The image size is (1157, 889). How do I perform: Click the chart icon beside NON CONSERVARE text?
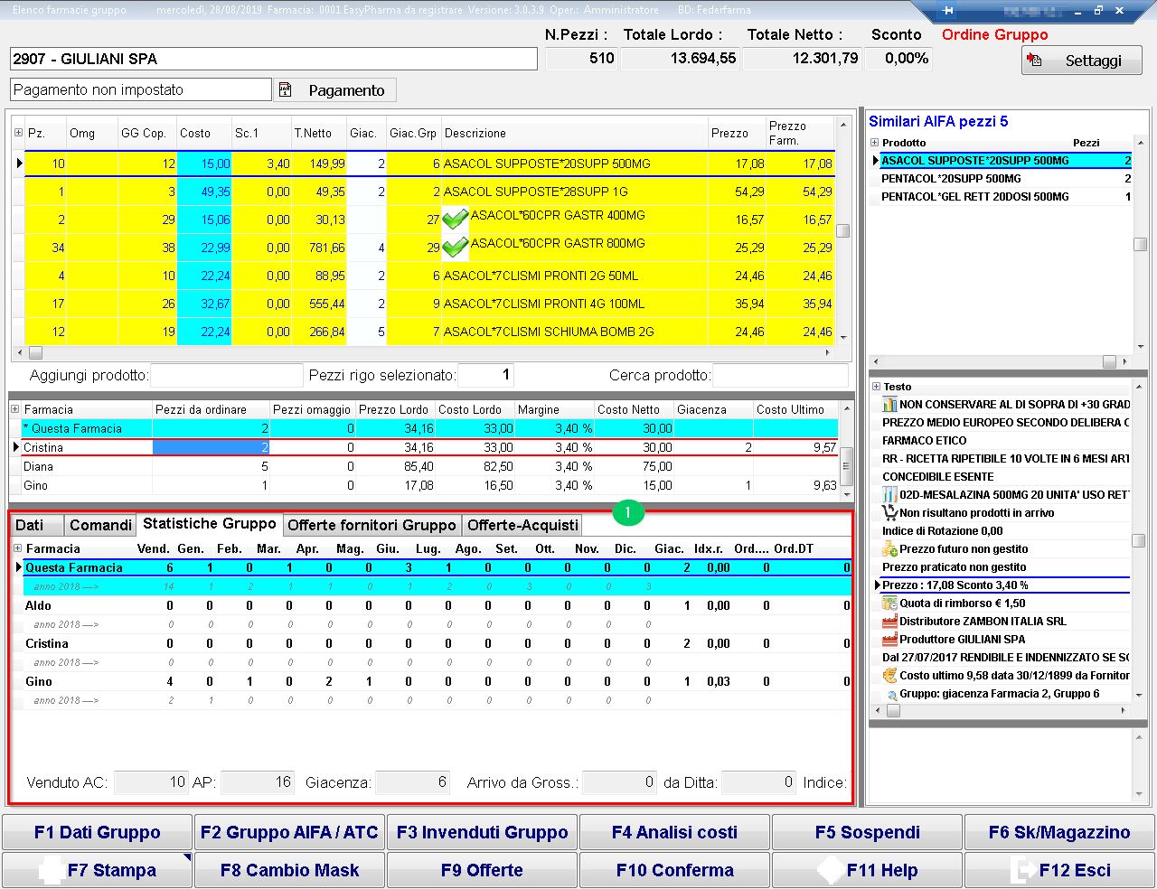(x=889, y=404)
